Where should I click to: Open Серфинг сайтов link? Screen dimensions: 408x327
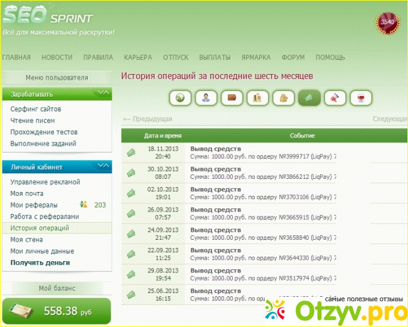(x=36, y=109)
